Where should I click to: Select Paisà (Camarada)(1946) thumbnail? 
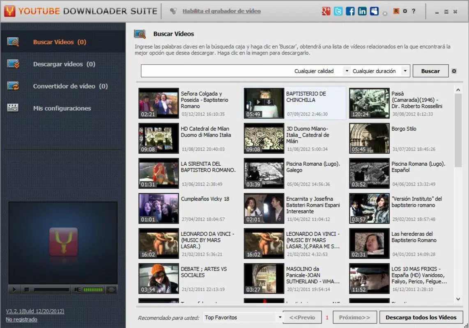point(369,103)
